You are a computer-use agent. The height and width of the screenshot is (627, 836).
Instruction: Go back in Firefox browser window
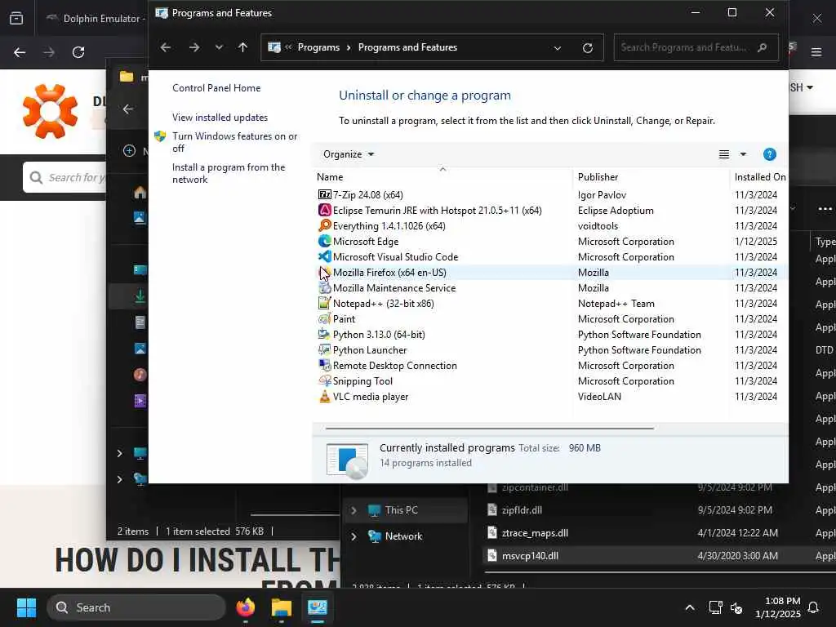click(x=20, y=52)
